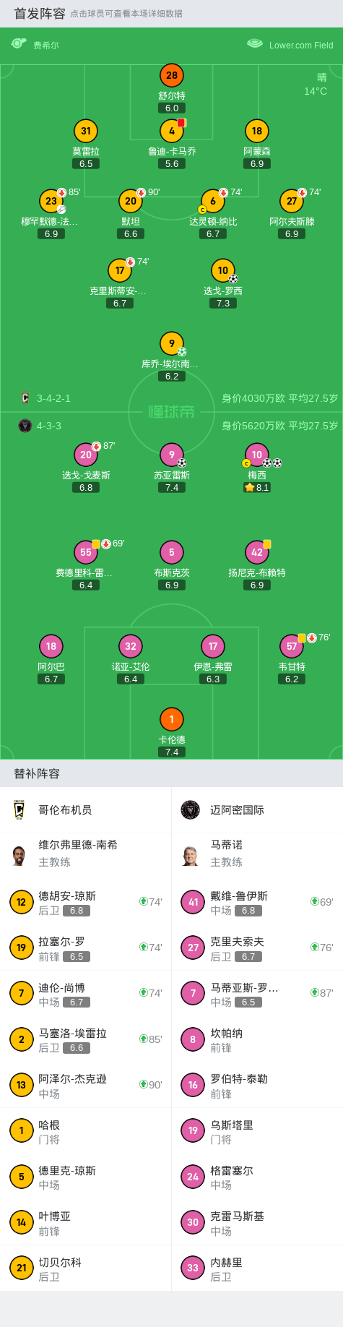Image resolution: width=343 pixels, height=1327 pixels.
Task: Open the 哥伦布机员 team logo in substitutes
Action: pos(19,809)
